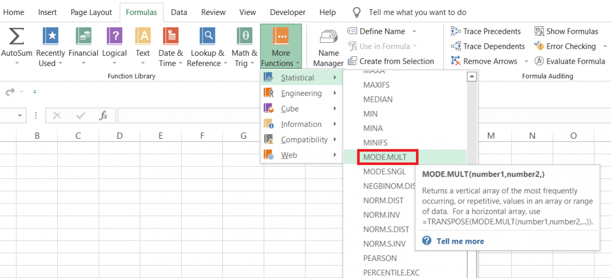Click the Tell me more link
Screen dimensions: 611x278
pos(460,241)
